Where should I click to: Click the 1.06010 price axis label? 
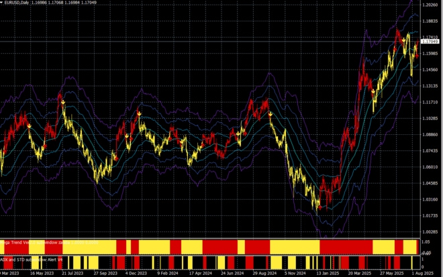430,167
